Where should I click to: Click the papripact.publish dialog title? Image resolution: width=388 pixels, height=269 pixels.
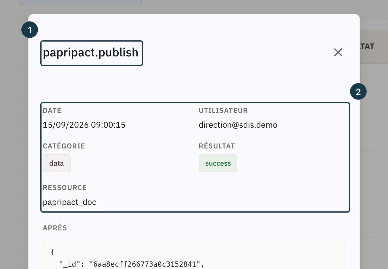91,53
